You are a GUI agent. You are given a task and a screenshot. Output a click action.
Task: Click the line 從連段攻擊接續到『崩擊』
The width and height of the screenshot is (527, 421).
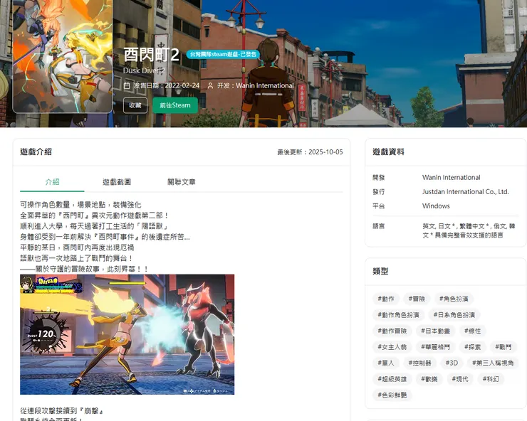pyautogui.click(x=62, y=410)
